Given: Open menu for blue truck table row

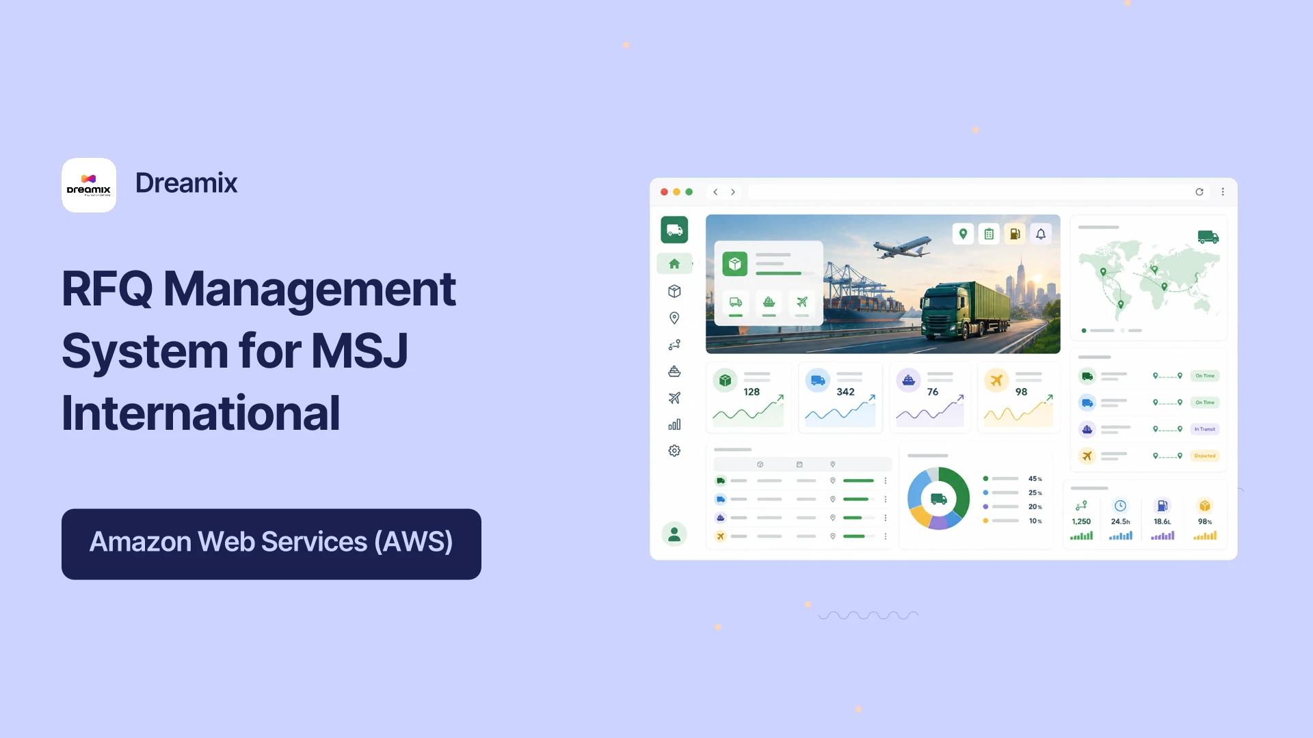Looking at the screenshot, I should [885, 500].
